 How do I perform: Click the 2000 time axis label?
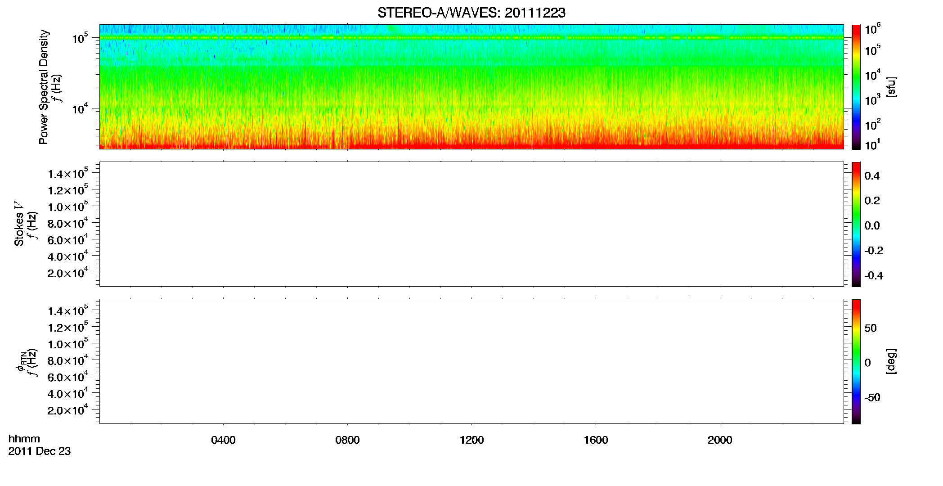point(720,440)
